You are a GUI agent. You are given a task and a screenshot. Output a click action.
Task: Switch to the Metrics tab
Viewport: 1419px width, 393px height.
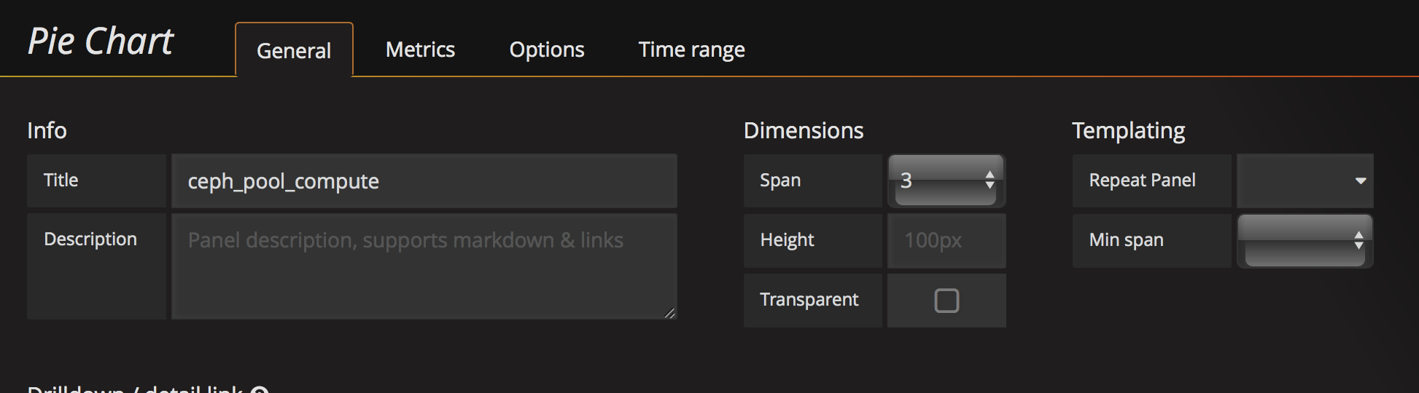[x=420, y=49]
